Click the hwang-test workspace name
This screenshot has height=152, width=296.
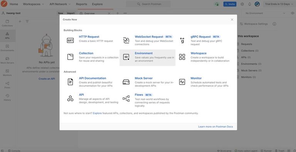13,13
